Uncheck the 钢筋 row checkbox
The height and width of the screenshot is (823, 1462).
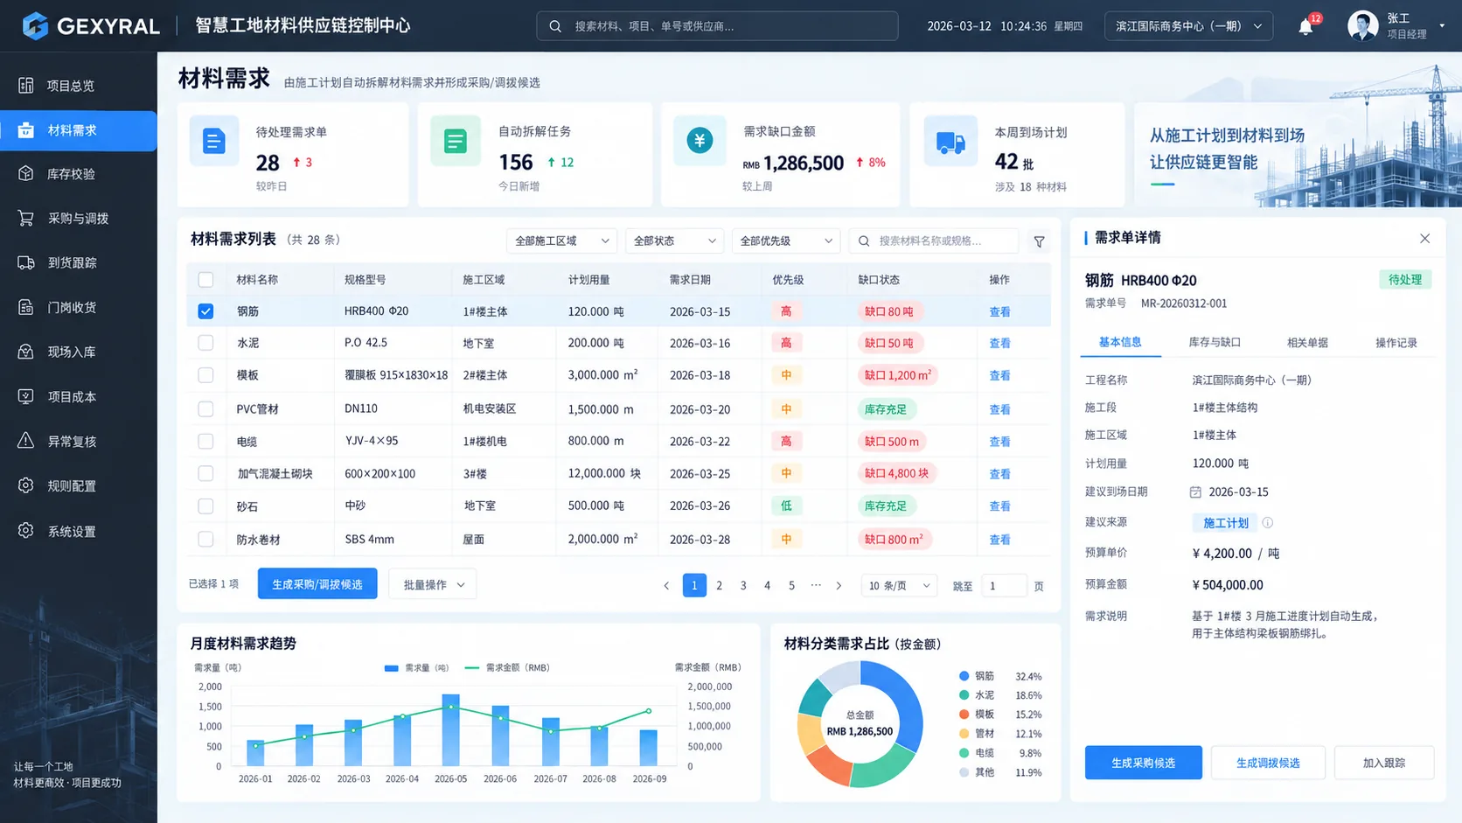pyautogui.click(x=205, y=311)
